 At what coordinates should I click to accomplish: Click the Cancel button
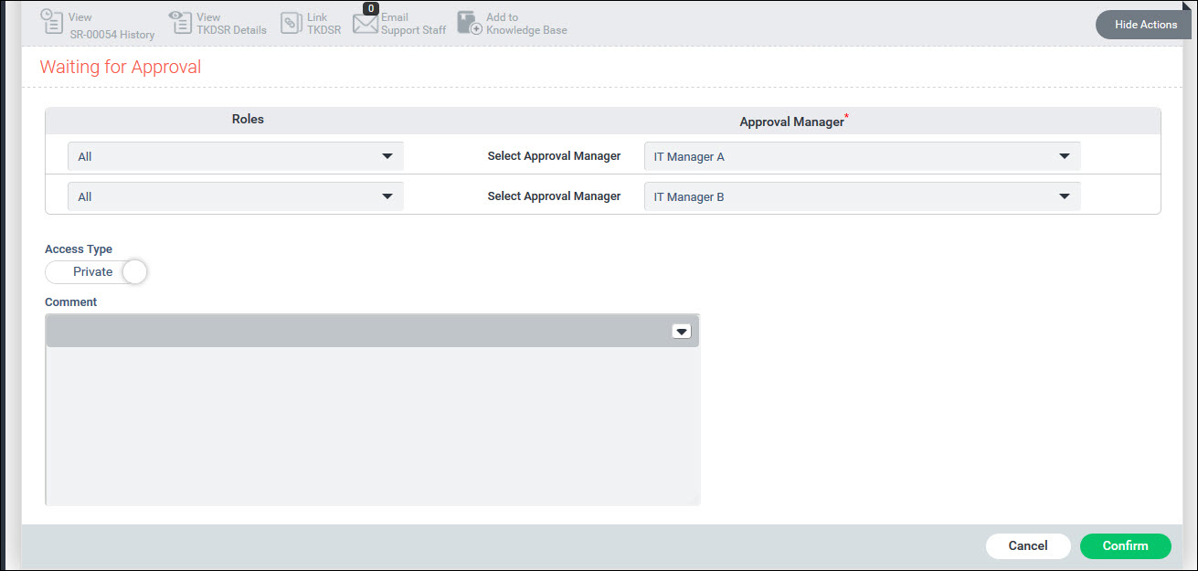pos(1028,545)
